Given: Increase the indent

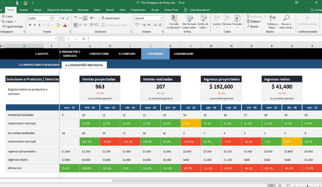Looking at the screenshot, I should (x=96, y=25).
